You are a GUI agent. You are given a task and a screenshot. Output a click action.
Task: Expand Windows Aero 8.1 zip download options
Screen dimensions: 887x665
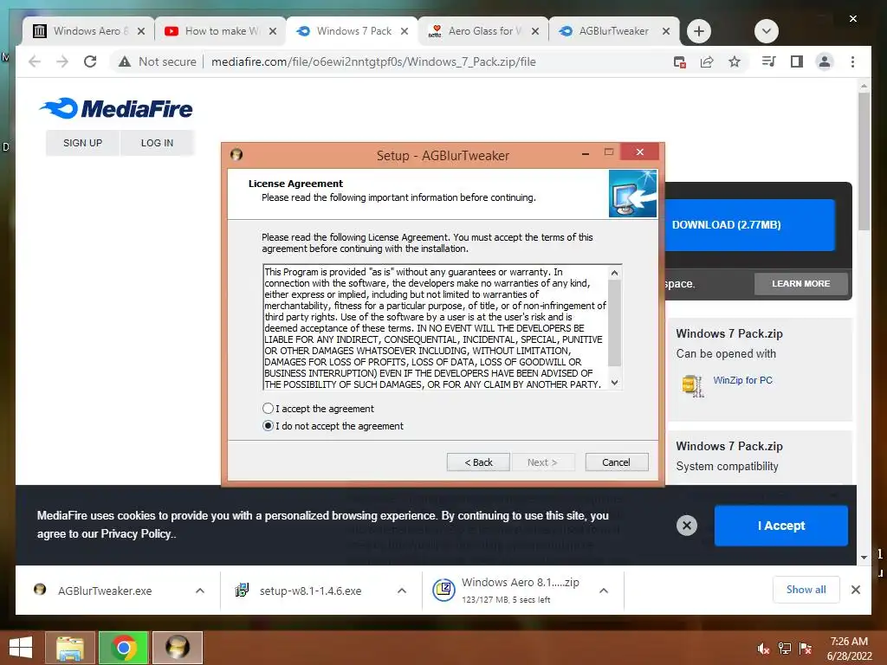(604, 591)
